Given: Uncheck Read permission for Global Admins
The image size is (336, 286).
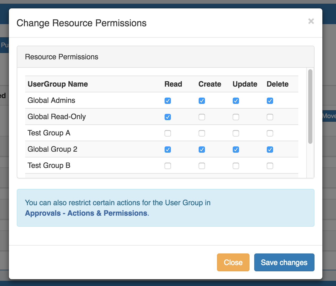Looking at the screenshot, I should [168, 101].
